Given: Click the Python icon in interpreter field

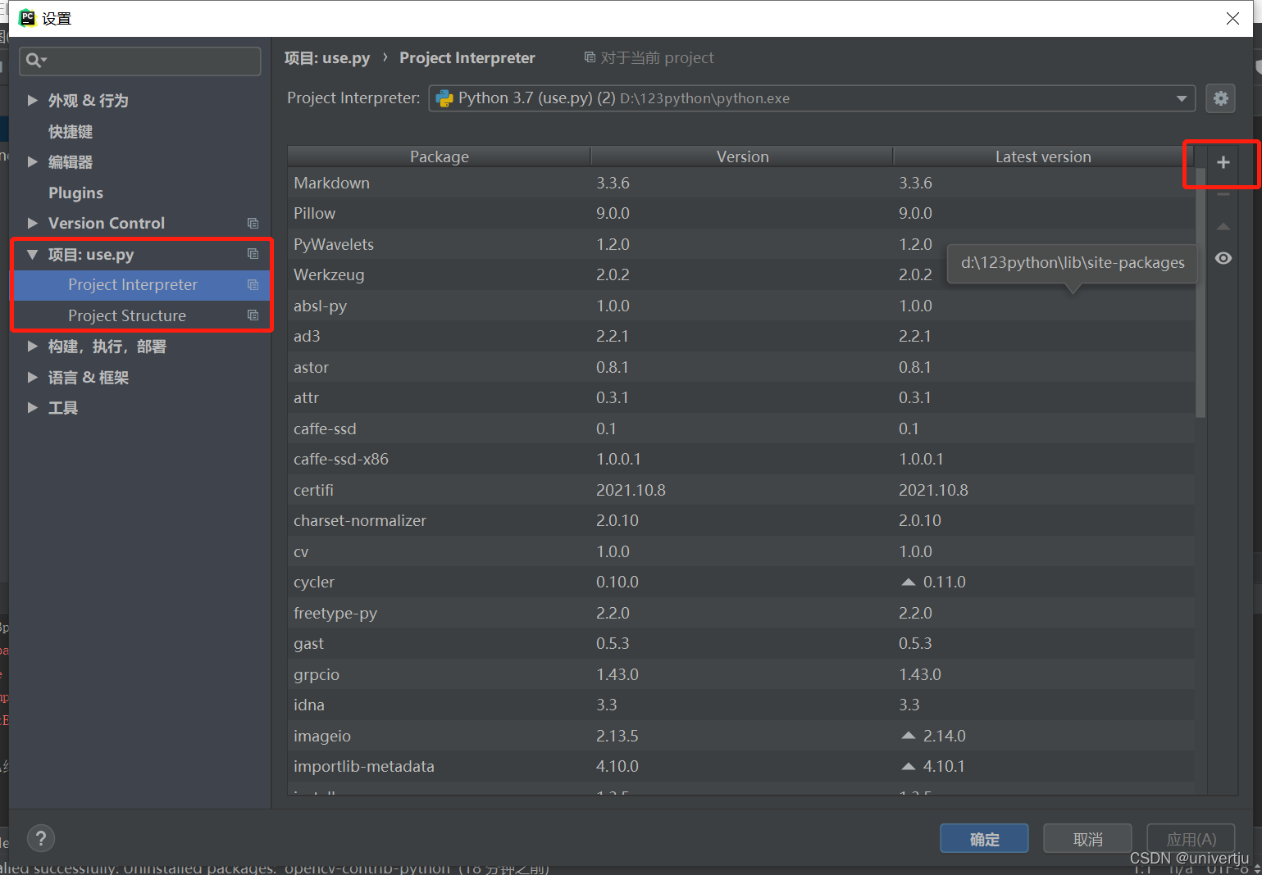Looking at the screenshot, I should point(444,98).
